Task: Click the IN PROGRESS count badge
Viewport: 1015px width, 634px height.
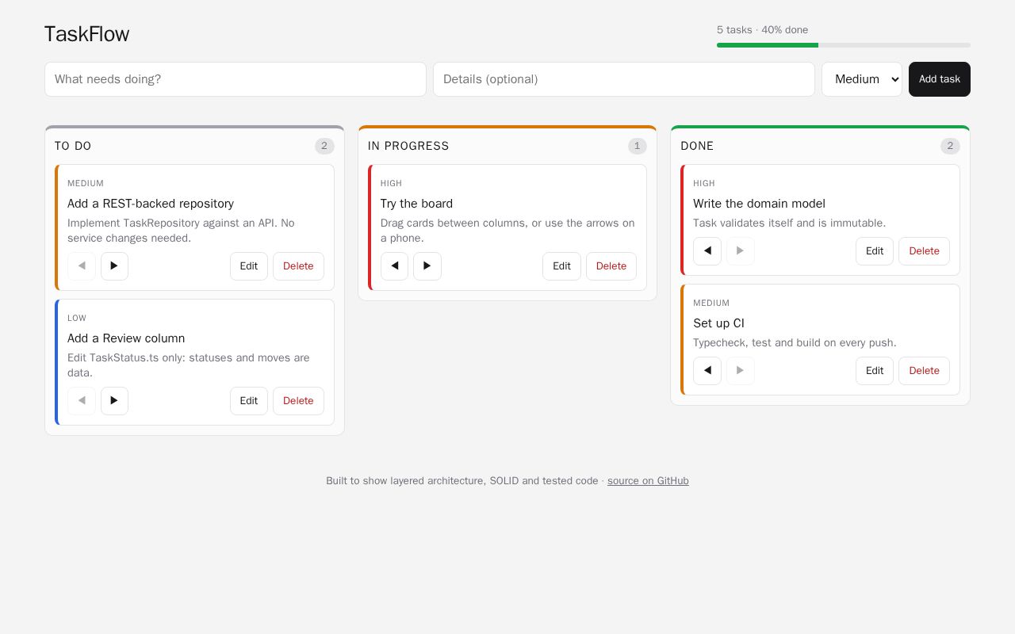Action: tap(637, 146)
